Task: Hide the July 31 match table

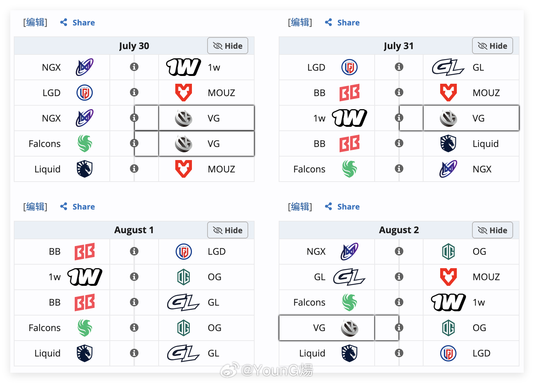Action: [x=493, y=46]
